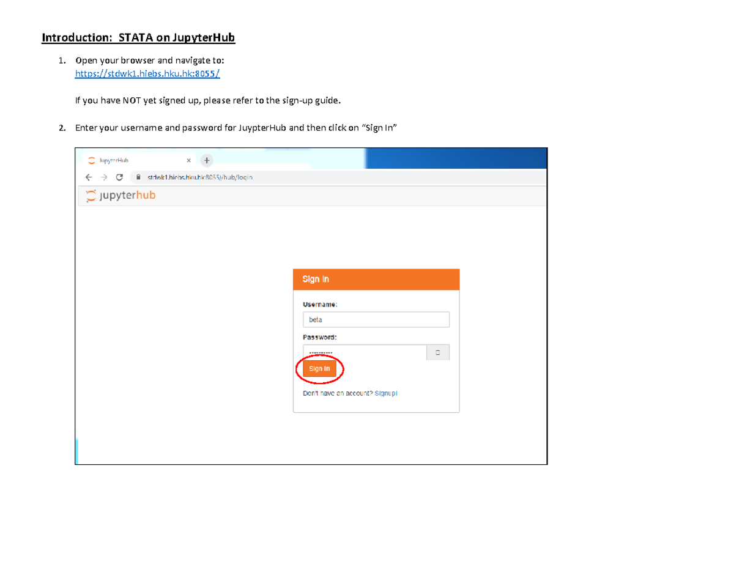
Task: Click the forward navigation arrow
Action: (x=103, y=177)
